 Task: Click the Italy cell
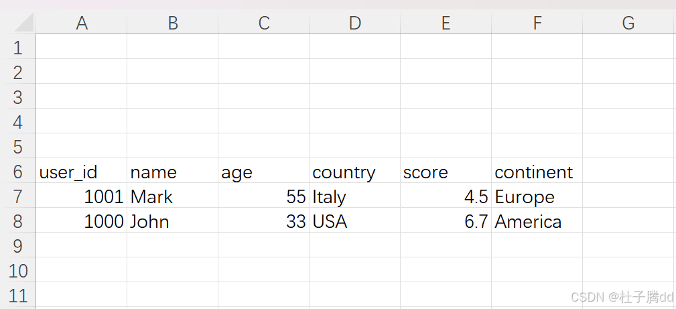point(355,197)
